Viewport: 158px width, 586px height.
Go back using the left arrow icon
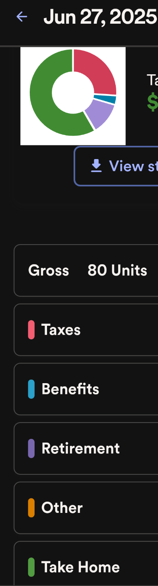coord(22,16)
